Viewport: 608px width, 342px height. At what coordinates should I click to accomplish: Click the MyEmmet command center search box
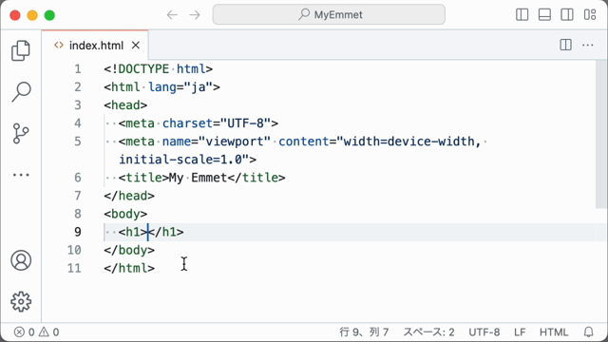click(329, 14)
